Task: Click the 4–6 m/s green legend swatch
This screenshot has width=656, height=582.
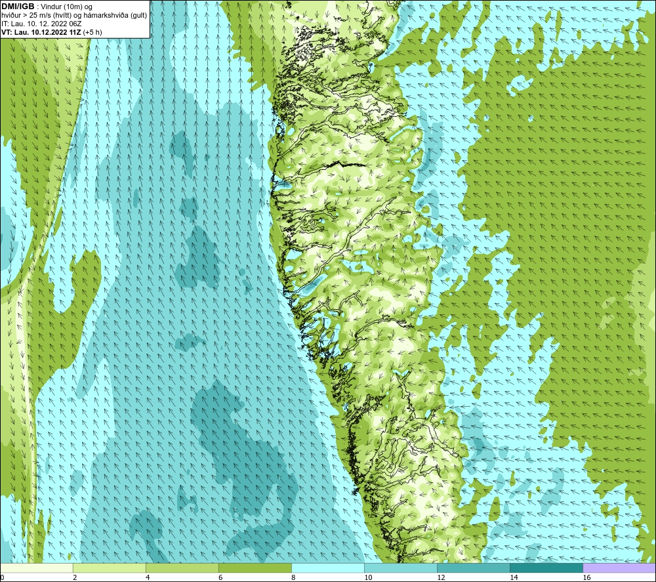Action: coord(182,568)
